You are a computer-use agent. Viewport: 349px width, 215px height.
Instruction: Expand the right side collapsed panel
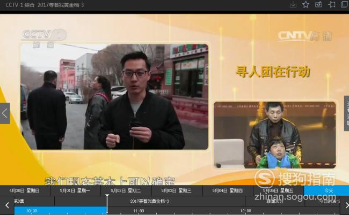pyautogui.click(x=346, y=113)
